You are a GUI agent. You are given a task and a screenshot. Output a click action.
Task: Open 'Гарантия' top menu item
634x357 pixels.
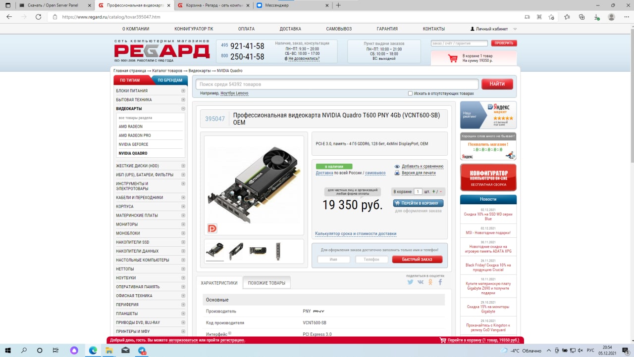coord(387,29)
